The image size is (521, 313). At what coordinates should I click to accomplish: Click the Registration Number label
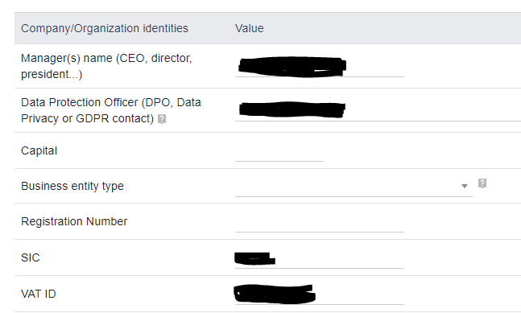tap(74, 221)
